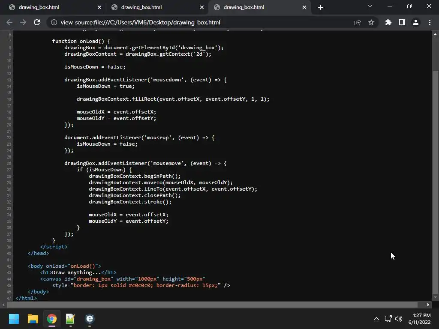439x329 pixels.
Task: Open the network status icon
Action: tap(388, 319)
